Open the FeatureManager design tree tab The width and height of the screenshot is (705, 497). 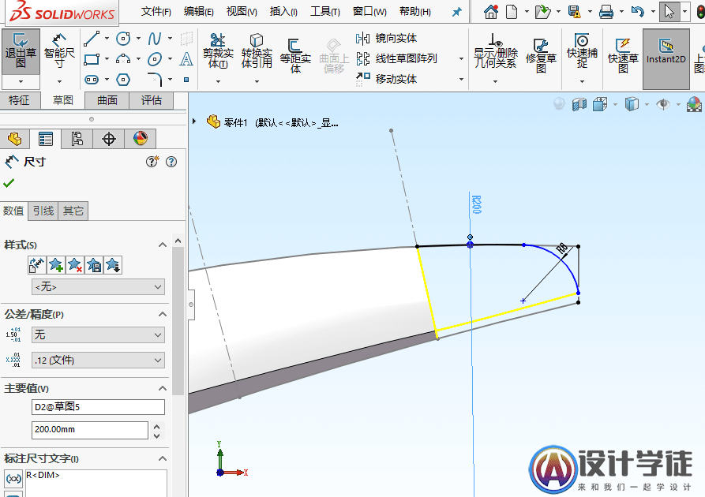[x=15, y=139]
